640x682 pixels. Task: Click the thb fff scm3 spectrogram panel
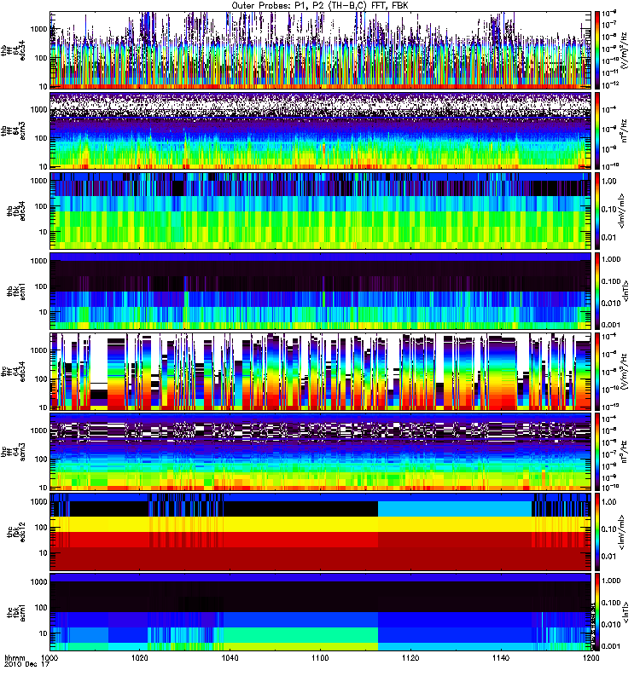coord(321,130)
